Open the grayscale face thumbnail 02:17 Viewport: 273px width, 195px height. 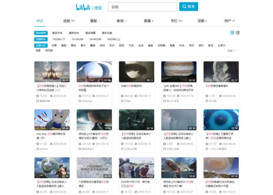coord(221,72)
